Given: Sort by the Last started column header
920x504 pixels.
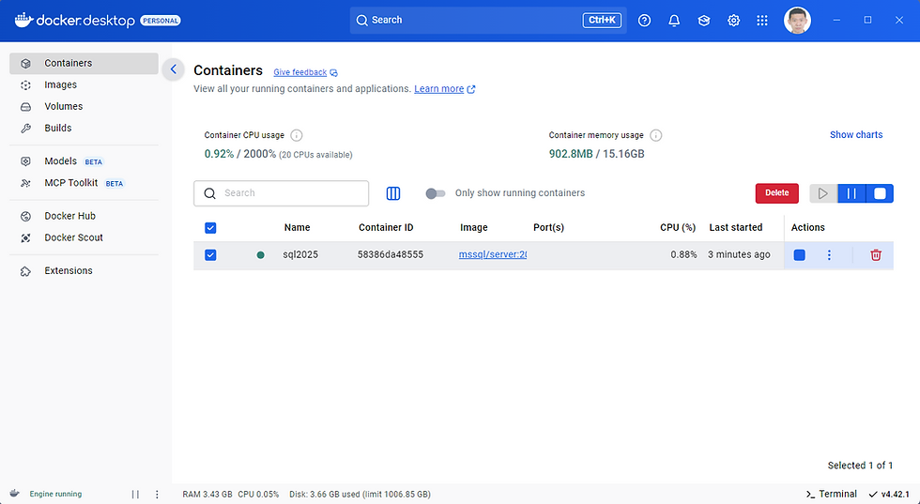Looking at the screenshot, I should 736,228.
